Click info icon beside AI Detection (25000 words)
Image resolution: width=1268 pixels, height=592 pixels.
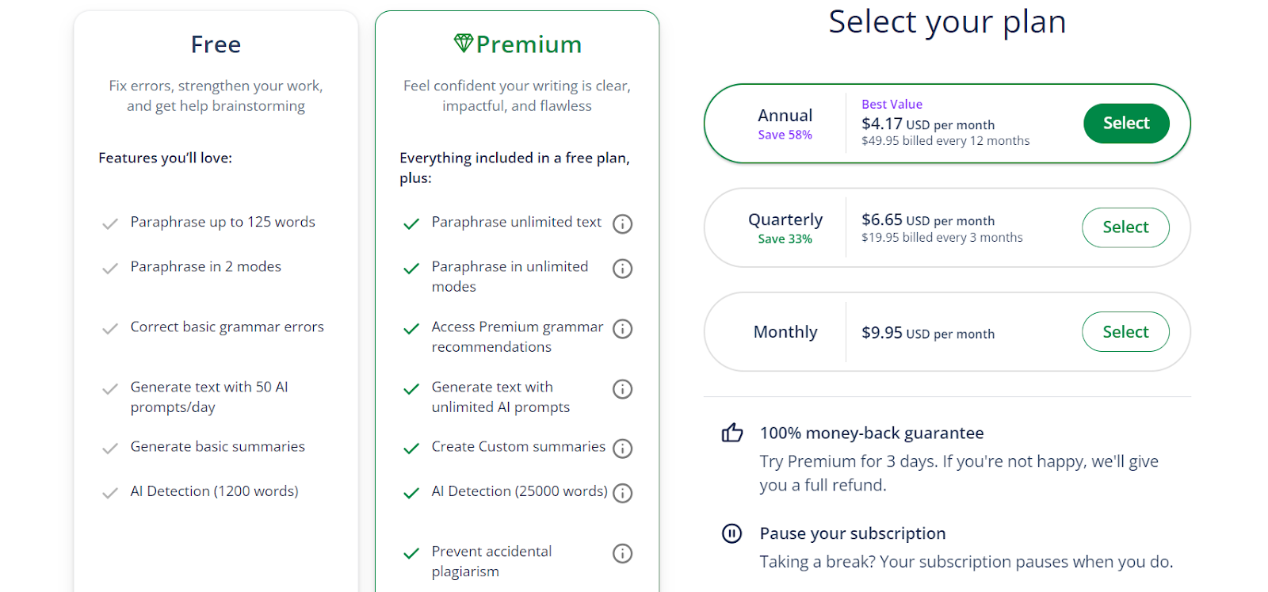tap(623, 493)
